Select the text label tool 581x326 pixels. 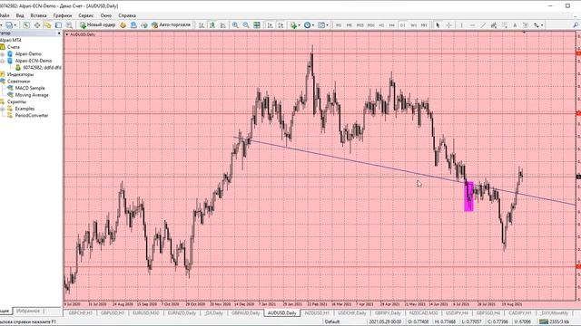(526, 25)
